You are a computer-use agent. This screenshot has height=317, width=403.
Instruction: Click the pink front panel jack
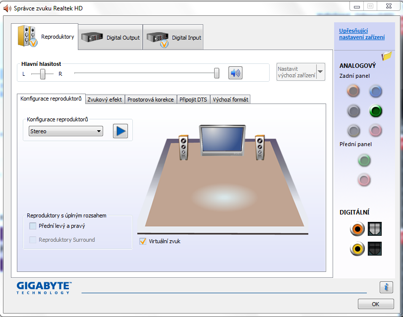click(364, 180)
